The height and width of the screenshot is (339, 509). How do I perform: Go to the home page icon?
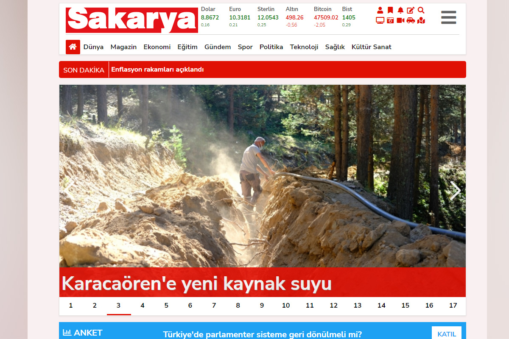[73, 47]
